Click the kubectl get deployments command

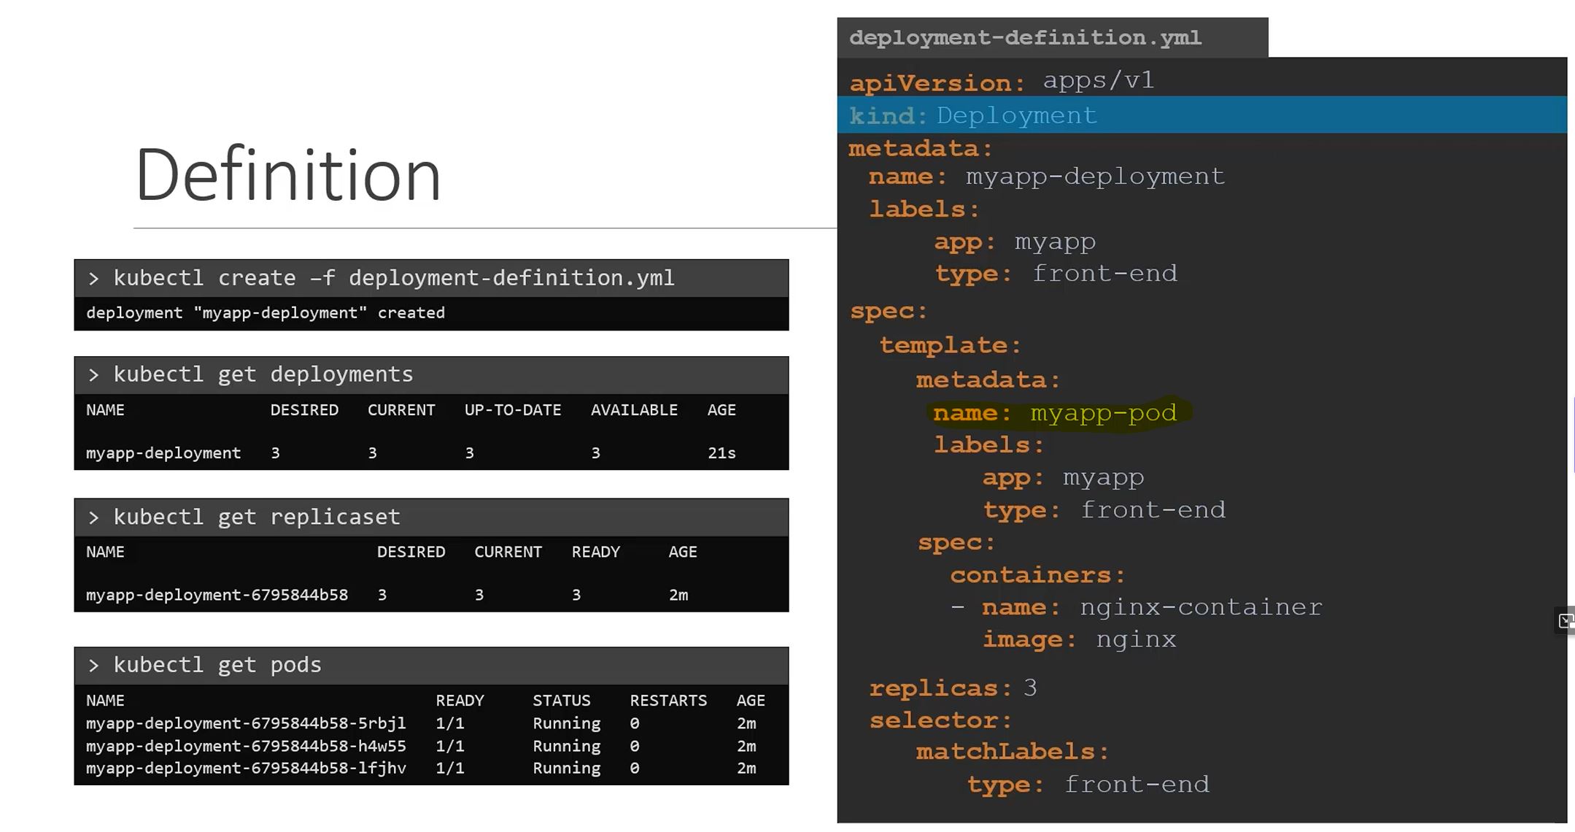tap(263, 374)
